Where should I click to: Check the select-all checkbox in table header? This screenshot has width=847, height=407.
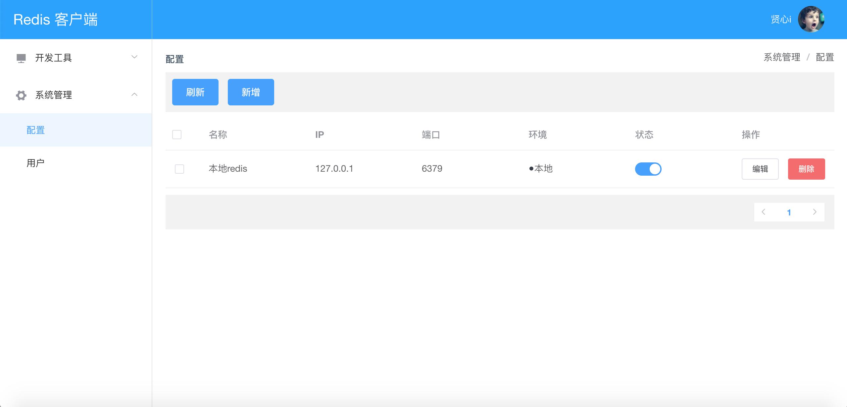177,135
